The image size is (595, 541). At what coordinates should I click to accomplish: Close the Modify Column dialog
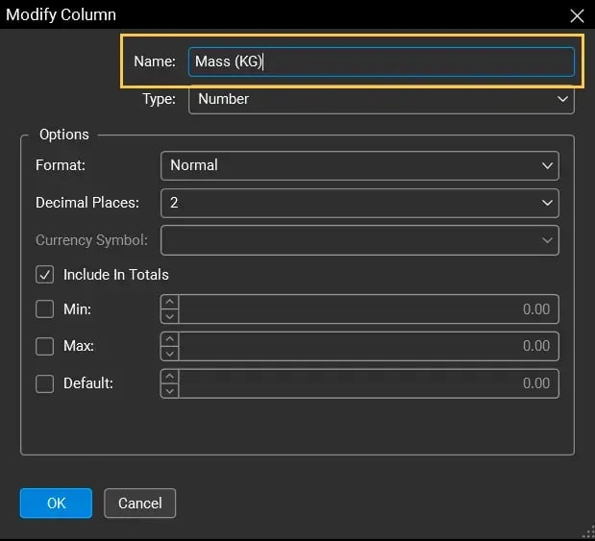[x=577, y=16]
